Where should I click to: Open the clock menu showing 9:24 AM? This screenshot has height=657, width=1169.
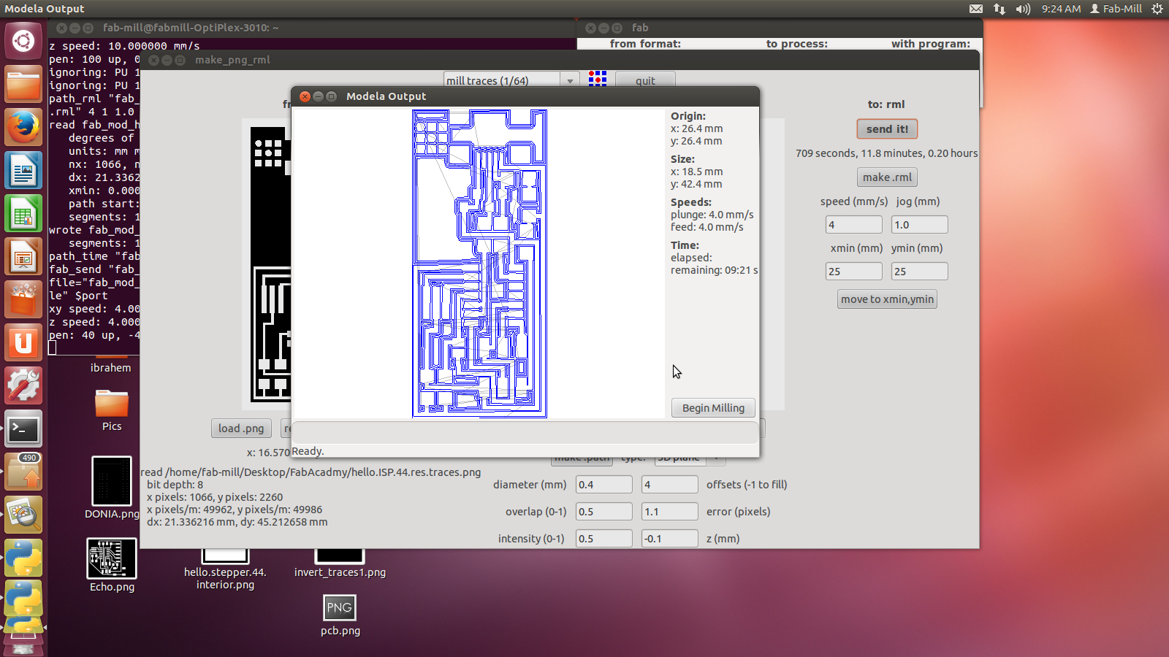(x=1061, y=9)
